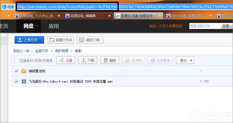Uncheck the 终极面试 mkv file checkbox
Image resolution: width=233 pixels, height=123 pixels.
(16, 81)
